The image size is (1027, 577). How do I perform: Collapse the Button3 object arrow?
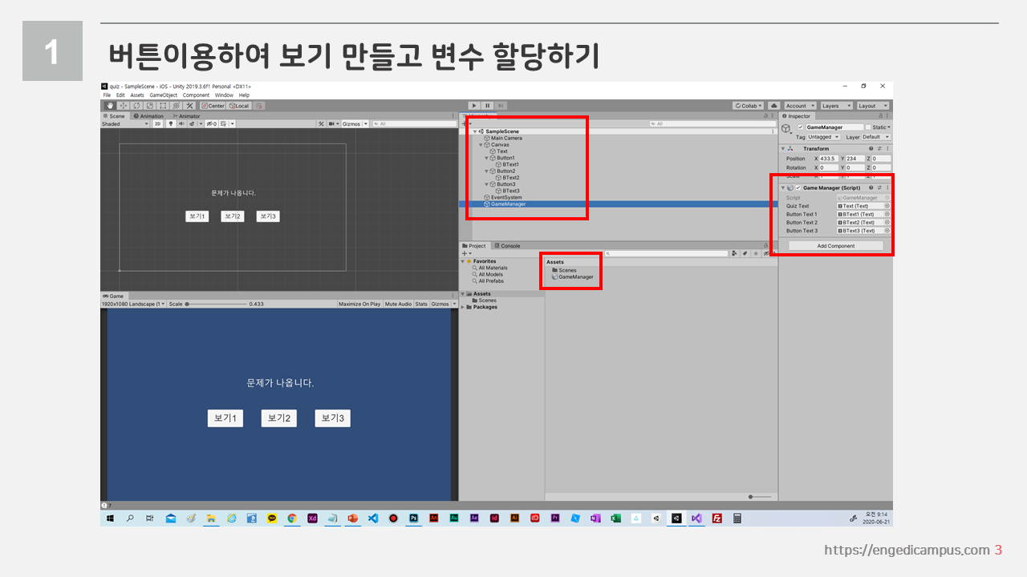486,184
